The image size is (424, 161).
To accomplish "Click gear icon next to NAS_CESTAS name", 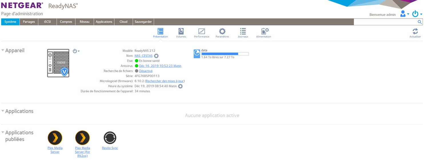I will click(x=156, y=56).
